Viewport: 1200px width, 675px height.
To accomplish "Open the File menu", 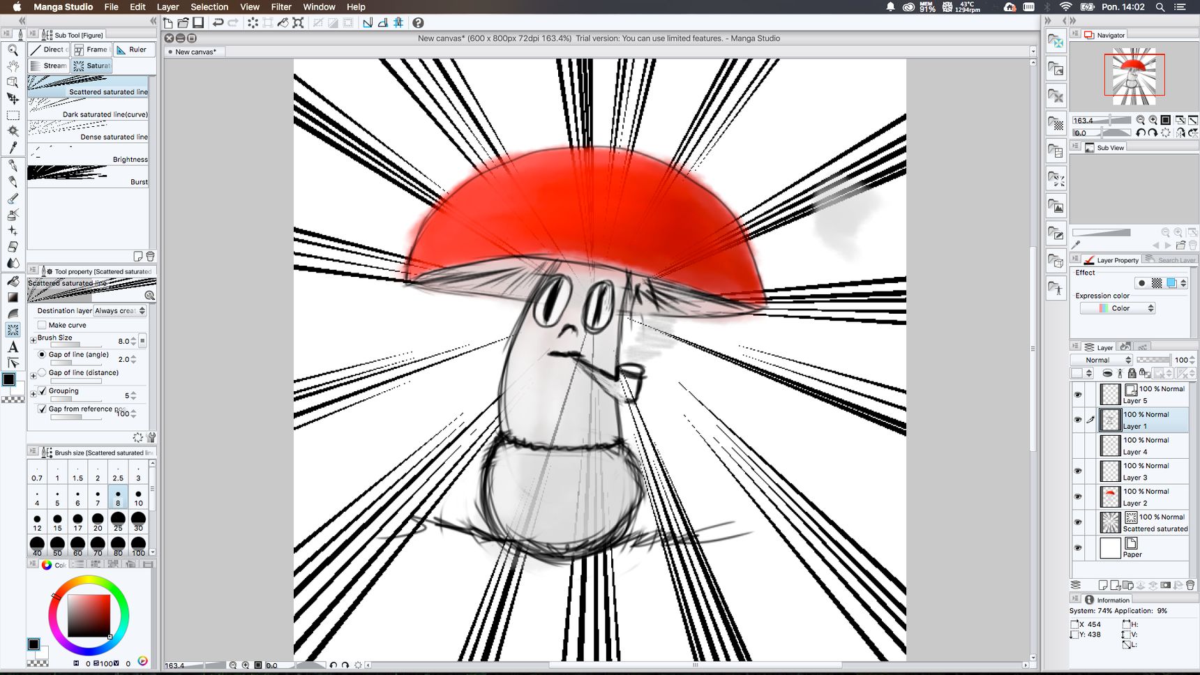I will 111,7.
